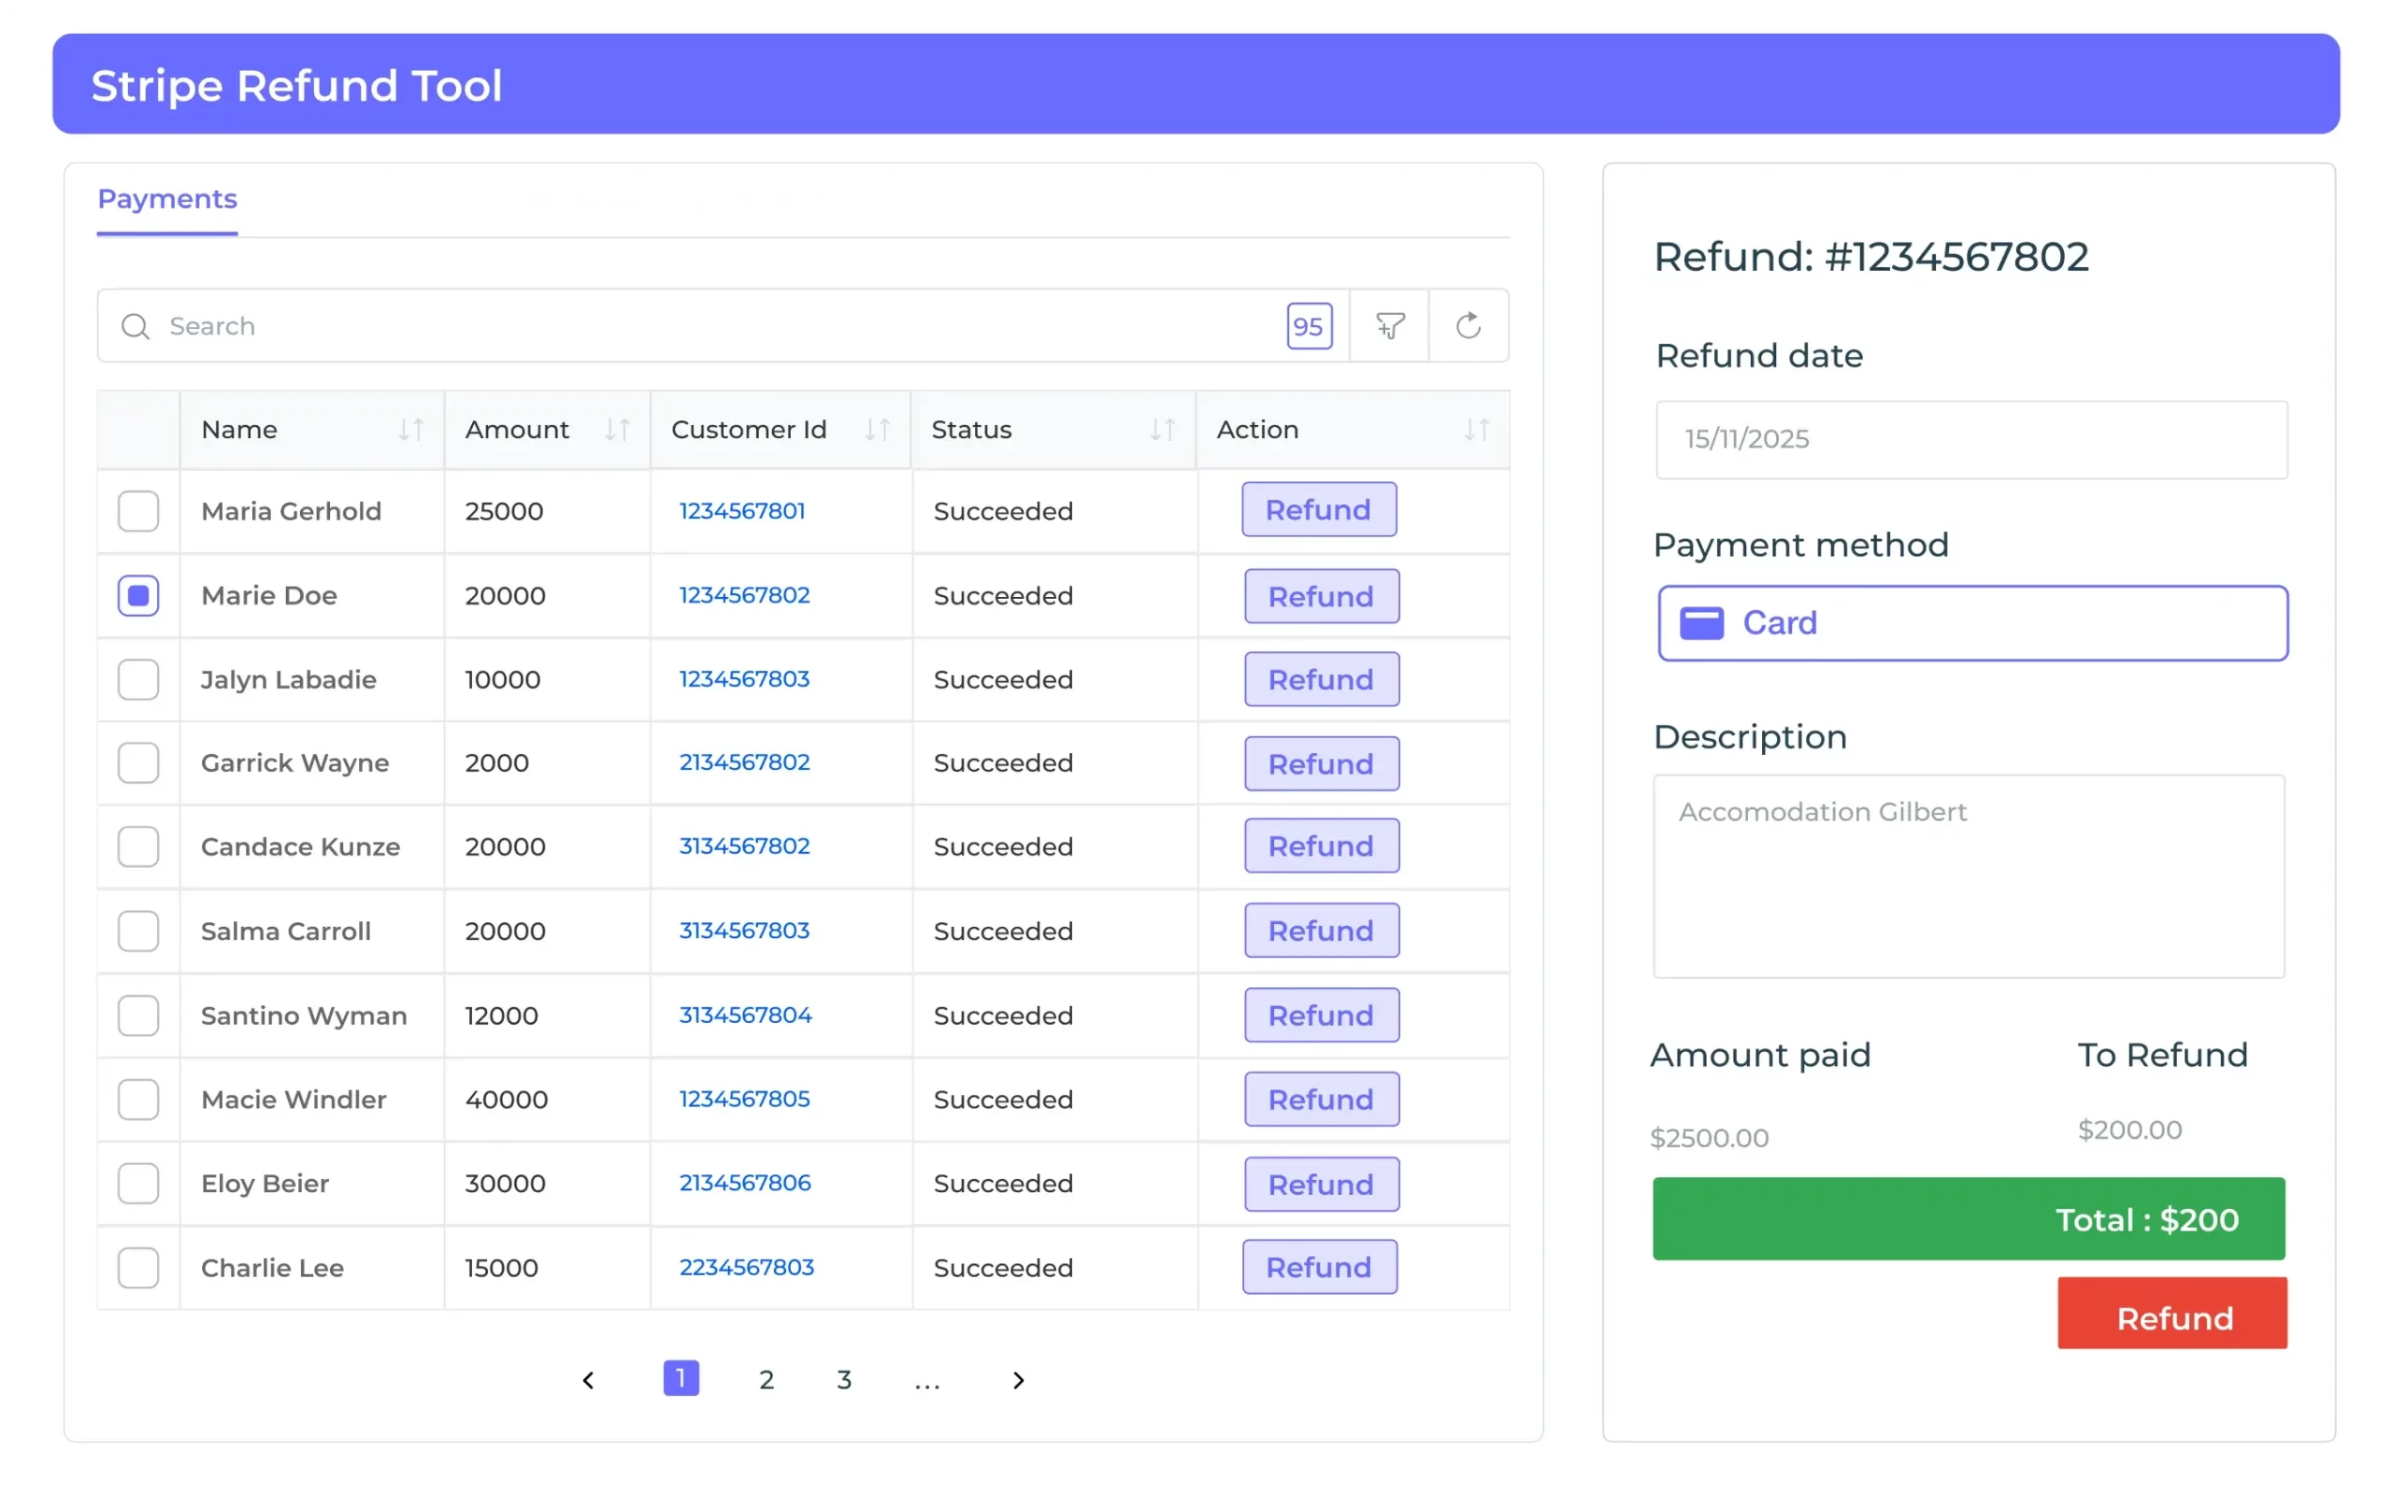Refresh the payments list with the refresh icon
Viewport: 2393px width, 1492px height.
pyautogui.click(x=1468, y=326)
